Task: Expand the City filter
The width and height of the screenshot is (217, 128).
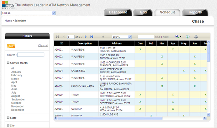Action: [8, 125]
